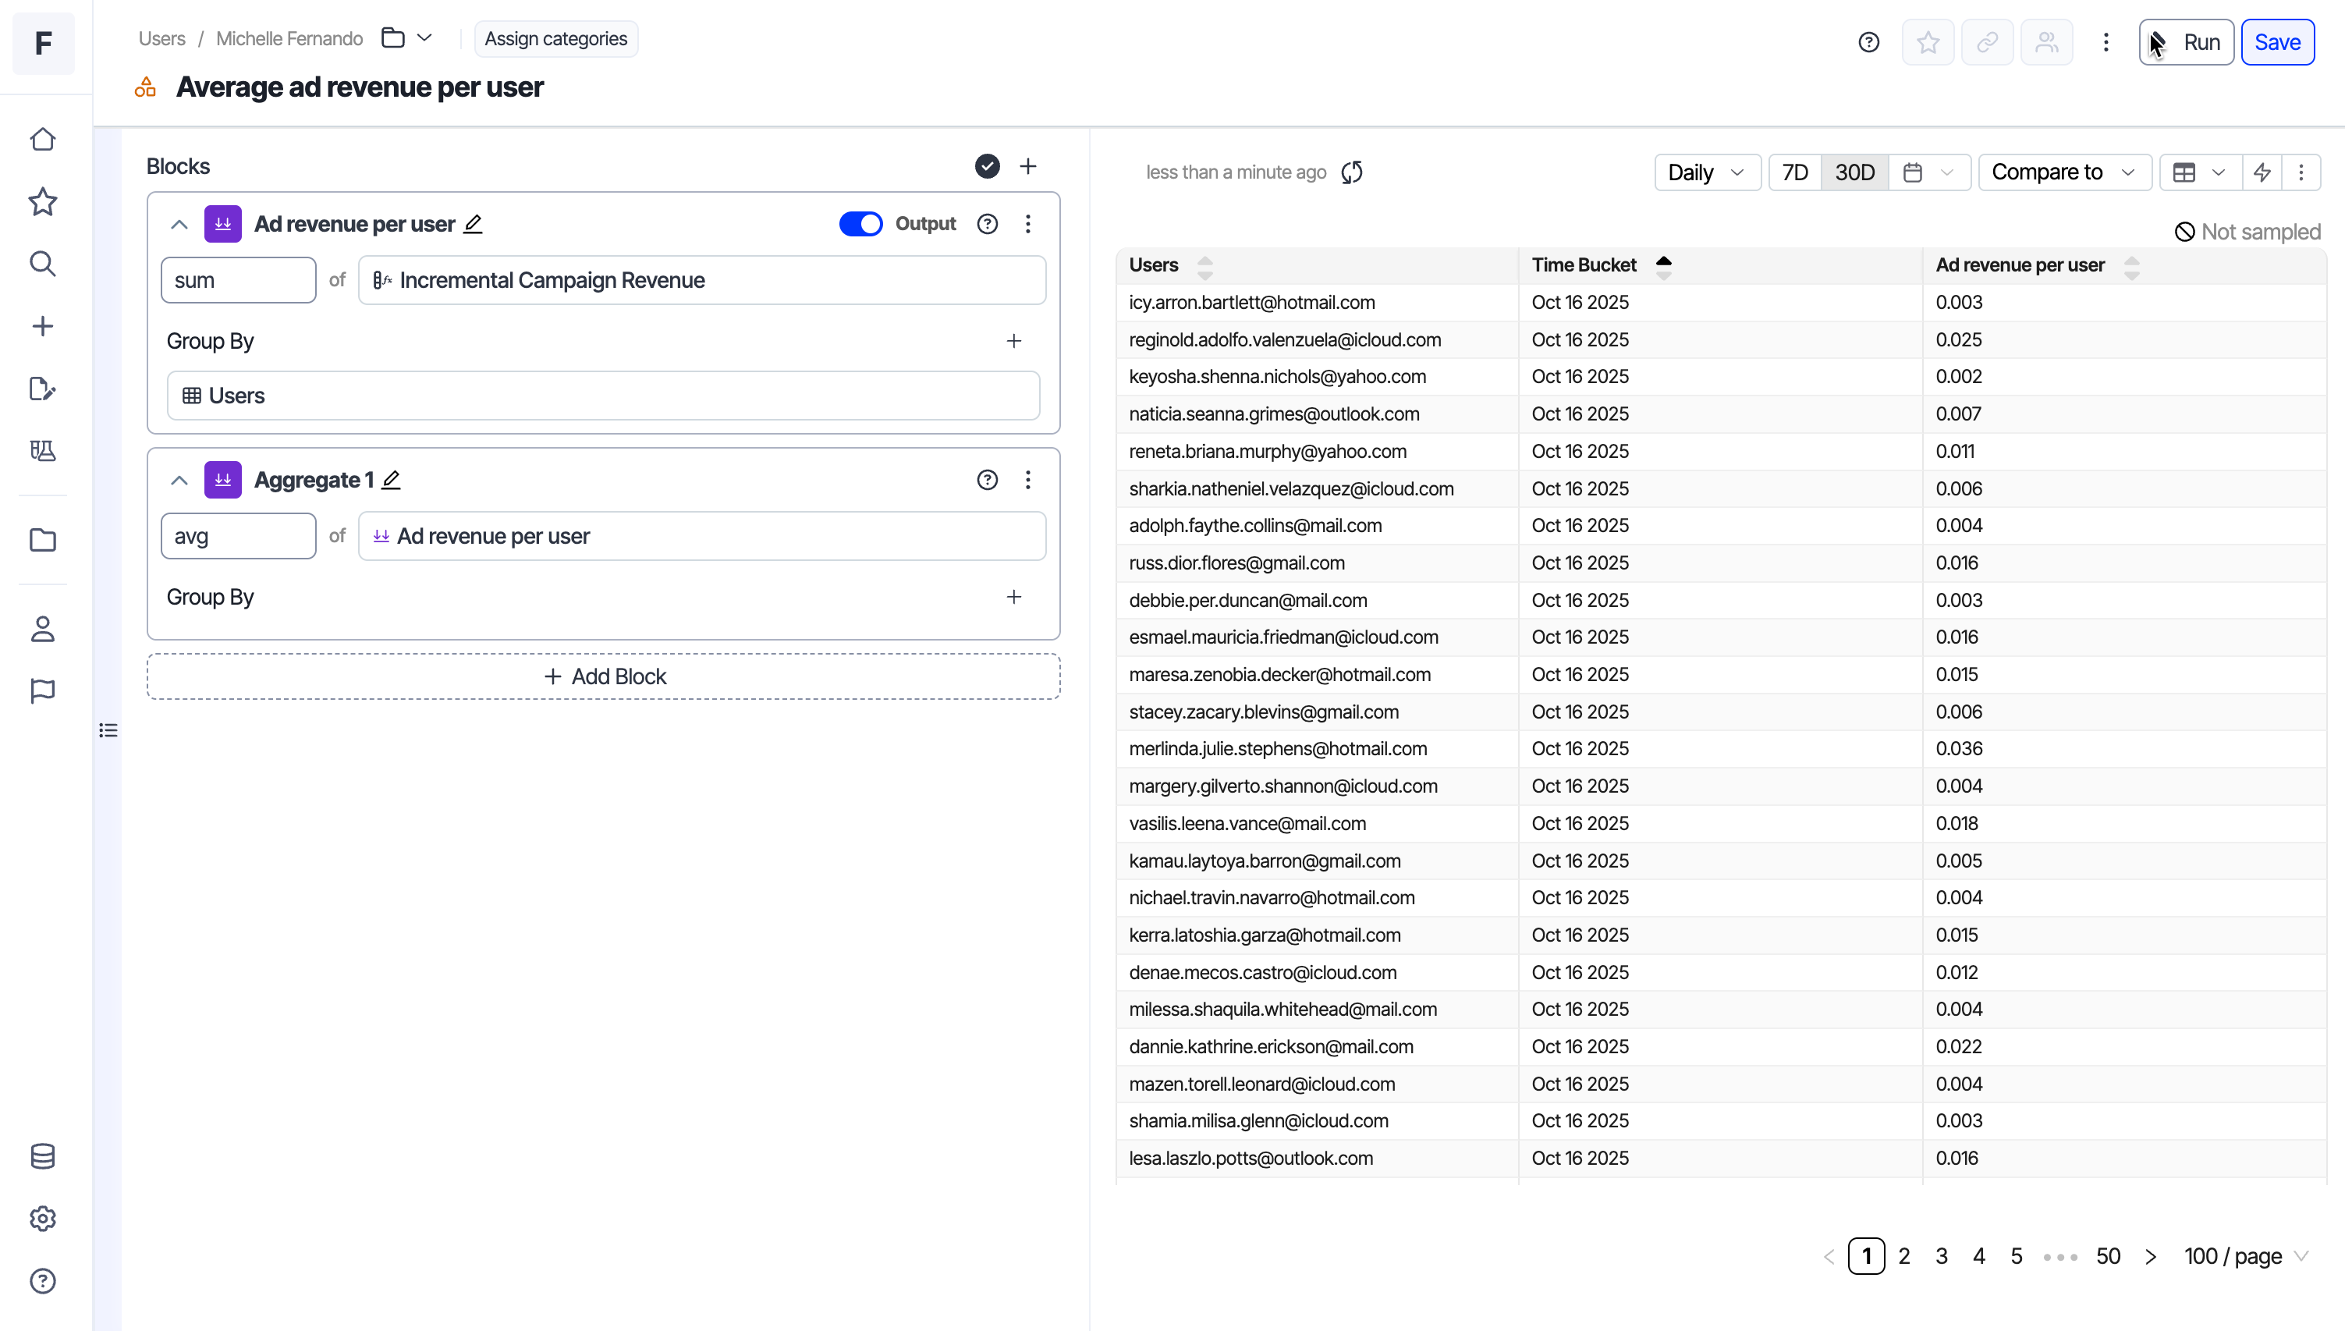Viewport: 2345px width, 1331px height.
Task: Open Ad revenue per user block options
Action: [1027, 224]
